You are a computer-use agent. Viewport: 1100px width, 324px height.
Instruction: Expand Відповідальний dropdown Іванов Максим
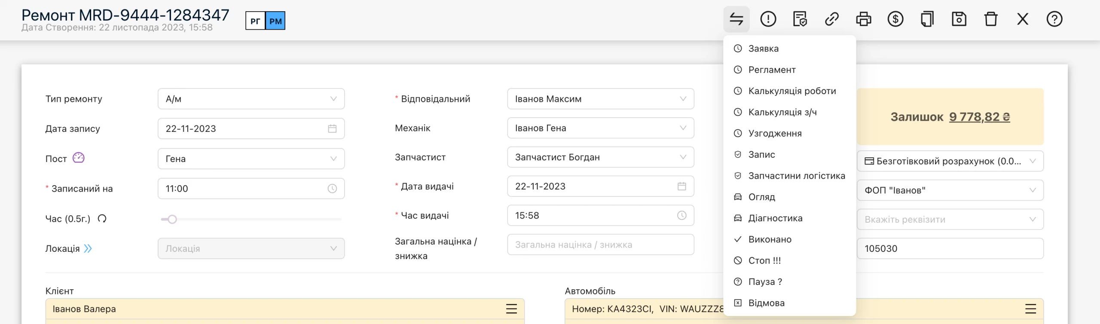(x=600, y=99)
